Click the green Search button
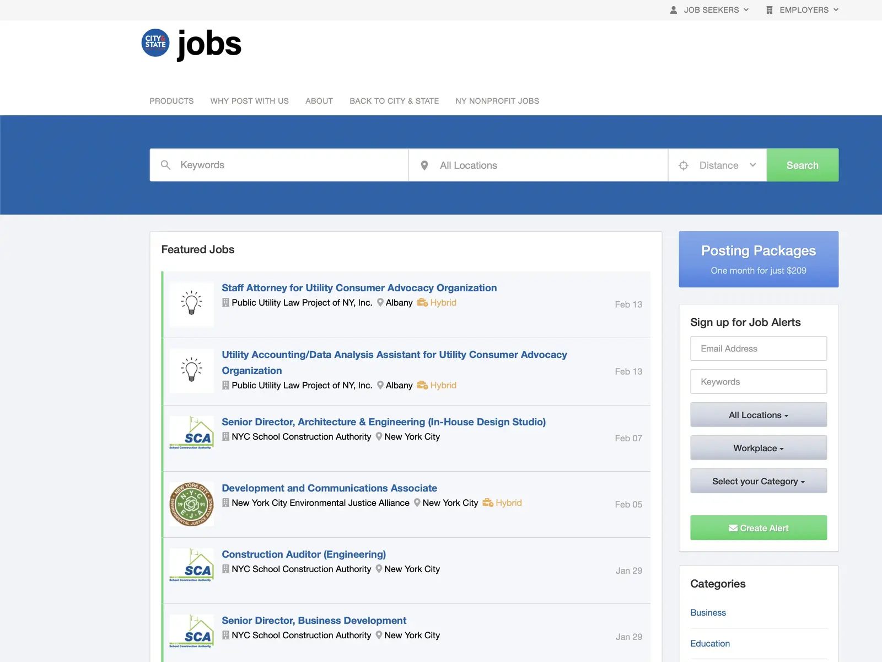This screenshot has width=882, height=662. pos(803,165)
